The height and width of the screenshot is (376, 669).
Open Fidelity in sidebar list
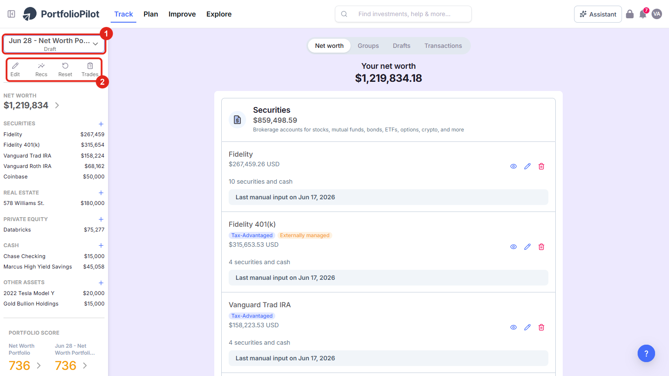coord(54,134)
